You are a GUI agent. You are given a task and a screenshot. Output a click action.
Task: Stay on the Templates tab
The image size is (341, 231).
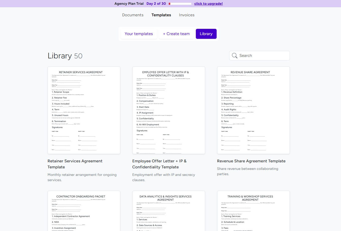click(161, 15)
